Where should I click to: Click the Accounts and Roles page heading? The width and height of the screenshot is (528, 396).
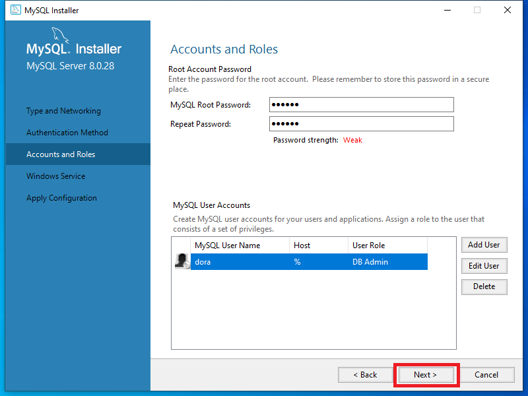click(224, 49)
